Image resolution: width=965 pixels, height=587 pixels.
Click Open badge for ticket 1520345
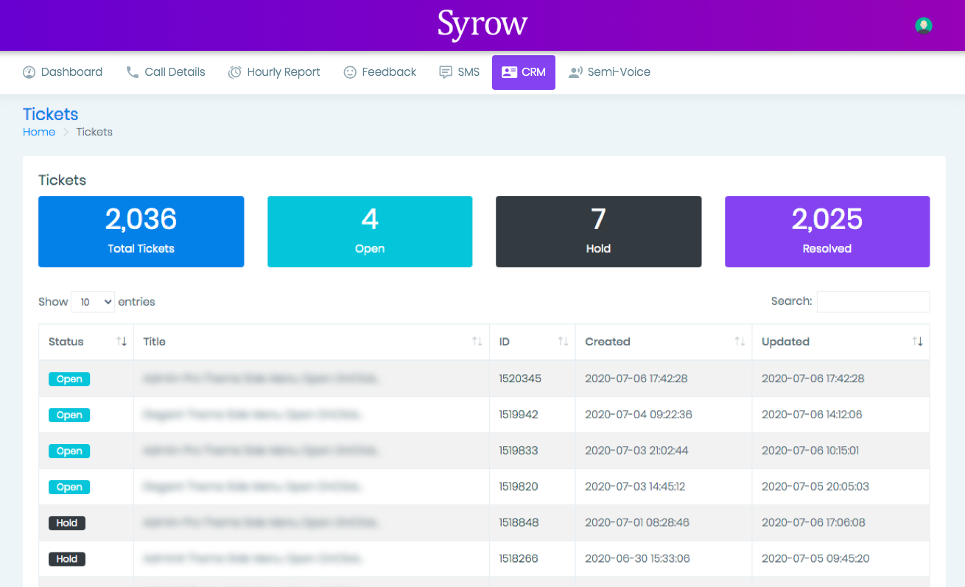click(69, 379)
